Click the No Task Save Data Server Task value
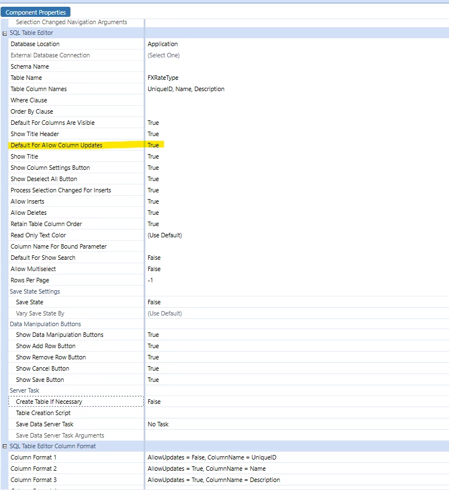The image size is (449, 491). [x=158, y=425]
